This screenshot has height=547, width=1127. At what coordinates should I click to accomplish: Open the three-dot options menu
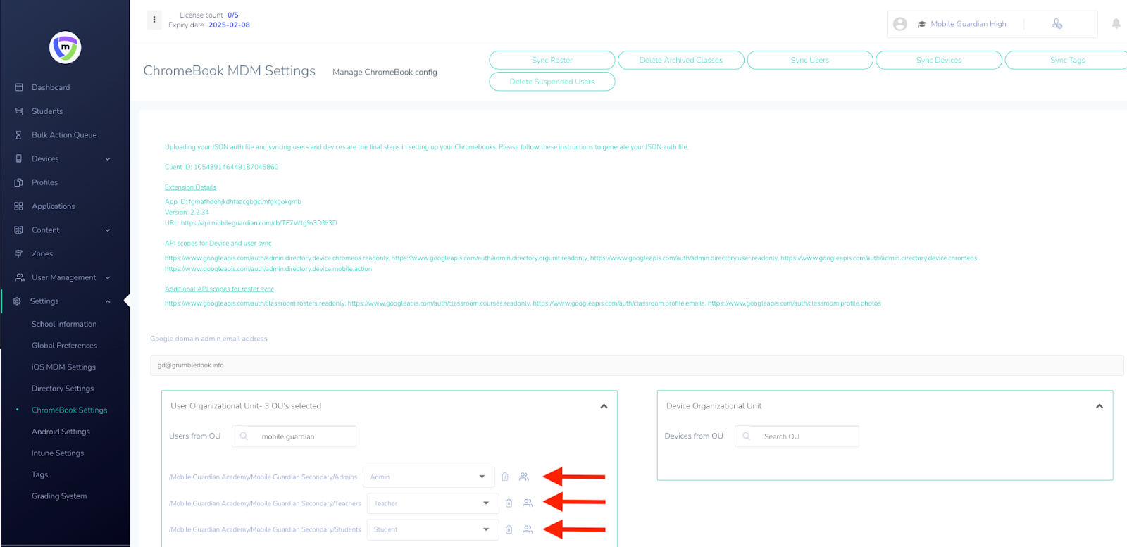pos(154,20)
